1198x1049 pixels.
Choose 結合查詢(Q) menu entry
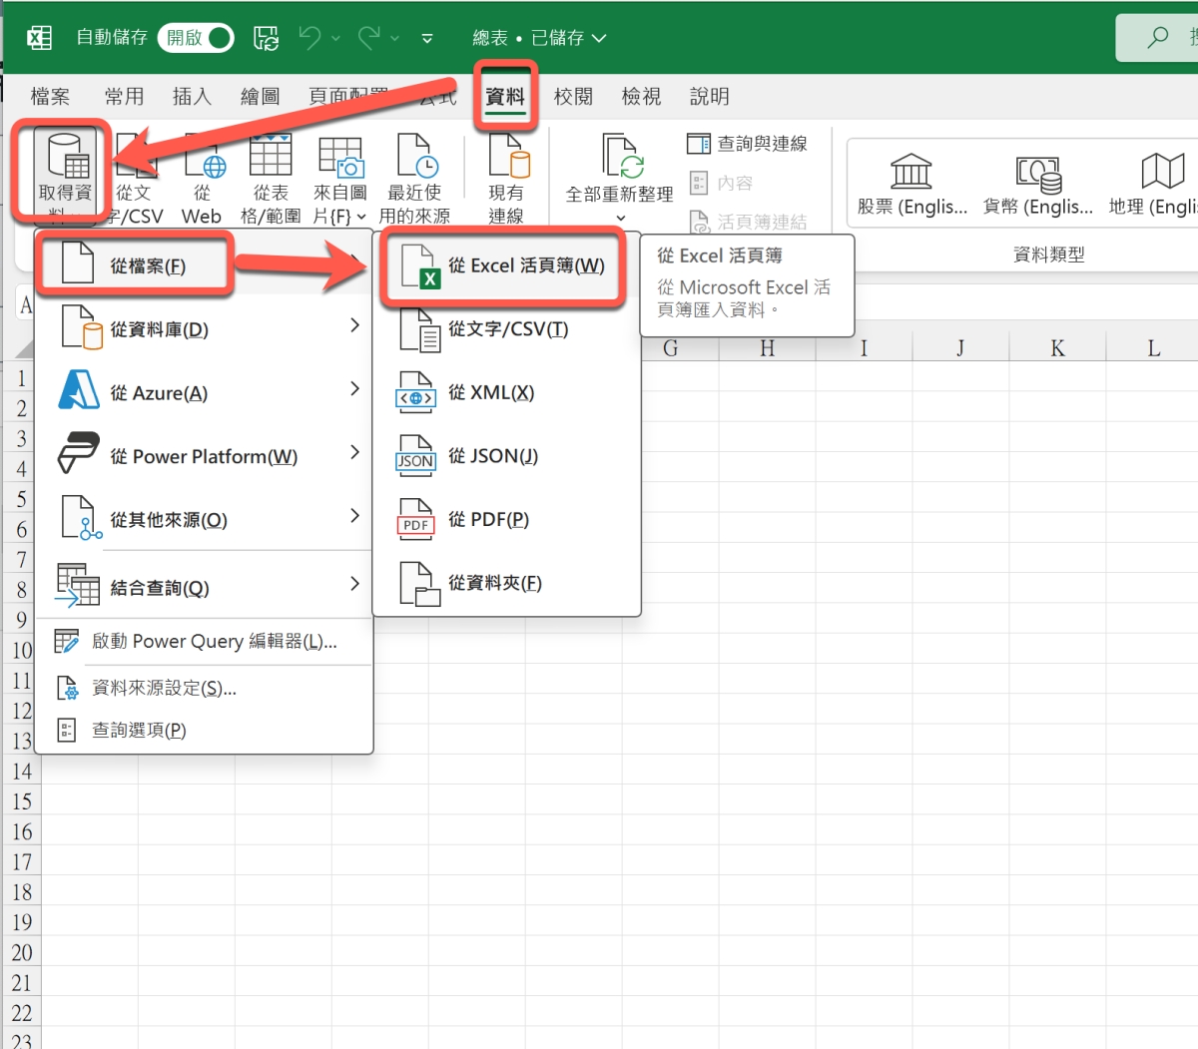204,587
